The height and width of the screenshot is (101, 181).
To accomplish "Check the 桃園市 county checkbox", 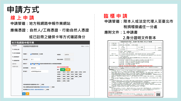I will point(74,72).
